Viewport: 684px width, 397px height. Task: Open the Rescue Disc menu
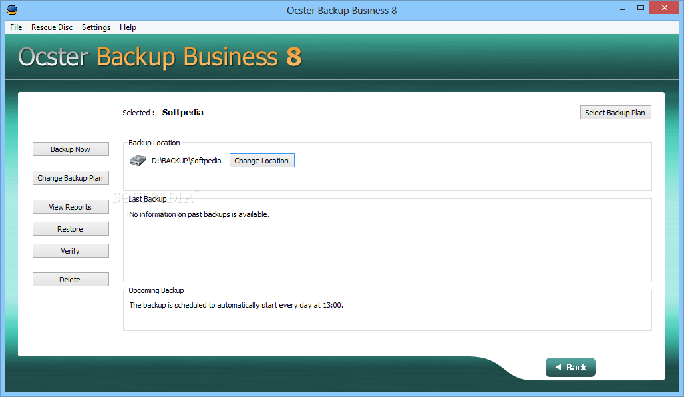click(52, 27)
